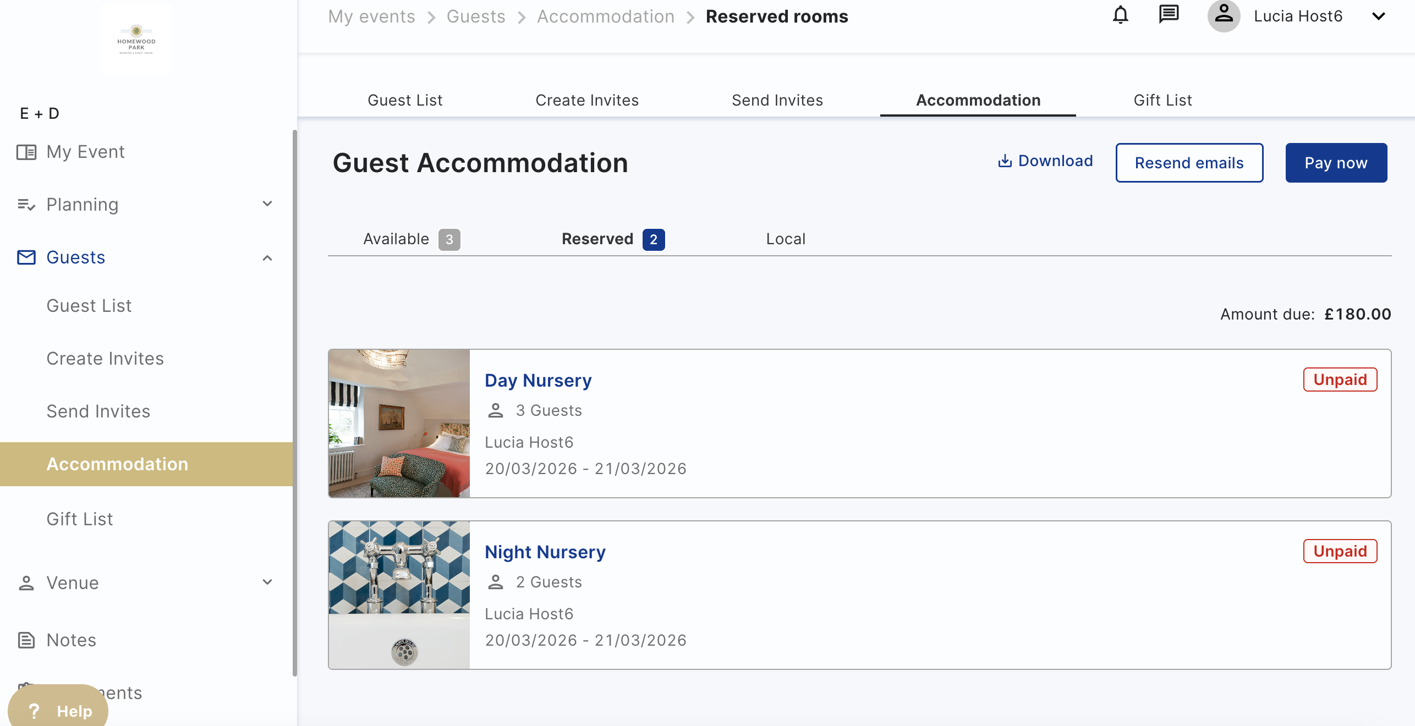Click the Guests envelope icon
Screen dimensions: 1415x726
tap(26, 257)
